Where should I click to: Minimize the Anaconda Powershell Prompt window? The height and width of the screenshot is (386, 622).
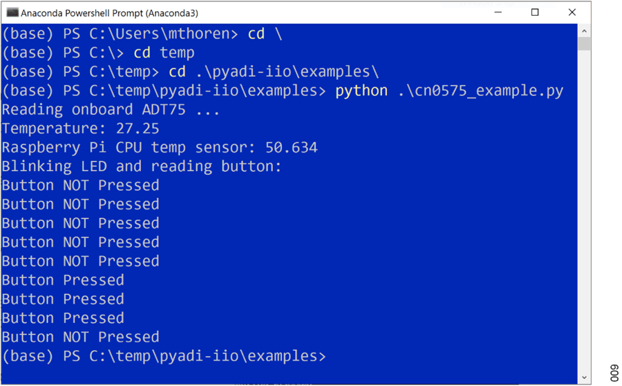point(497,12)
